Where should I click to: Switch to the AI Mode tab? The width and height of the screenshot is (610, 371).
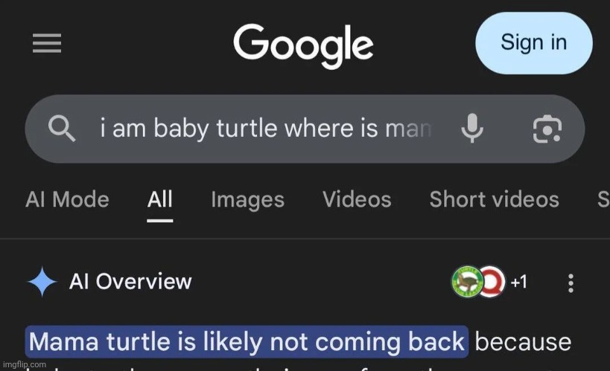click(x=67, y=199)
